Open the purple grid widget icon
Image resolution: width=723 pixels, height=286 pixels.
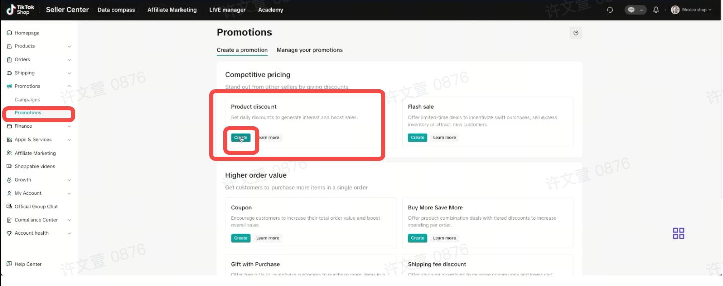(x=679, y=233)
